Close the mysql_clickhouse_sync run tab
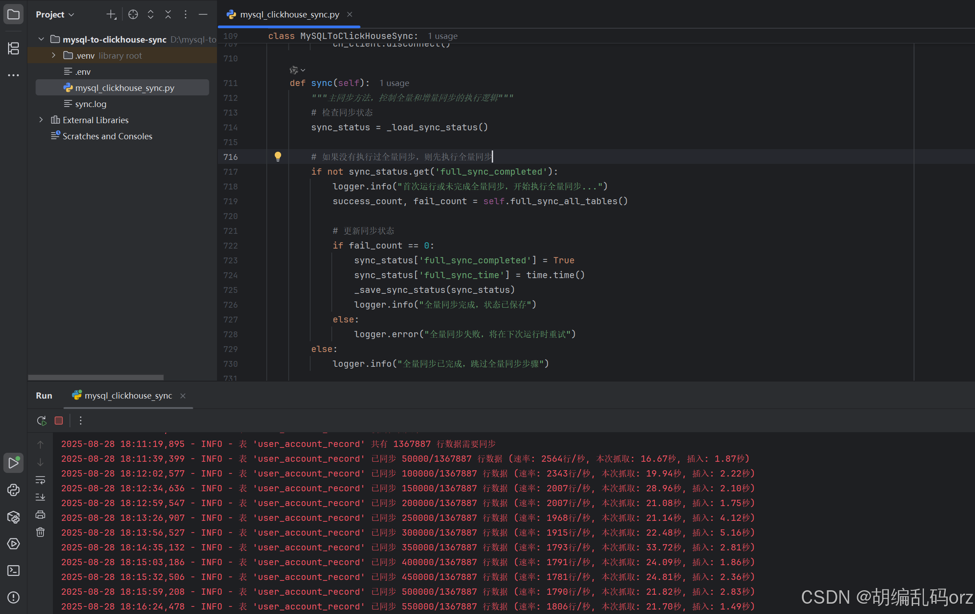The image size is (975, 614). point(183,395)
